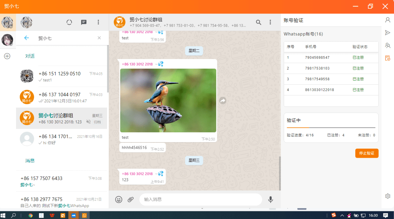Click the 停止验证 button

pos(367,153)
